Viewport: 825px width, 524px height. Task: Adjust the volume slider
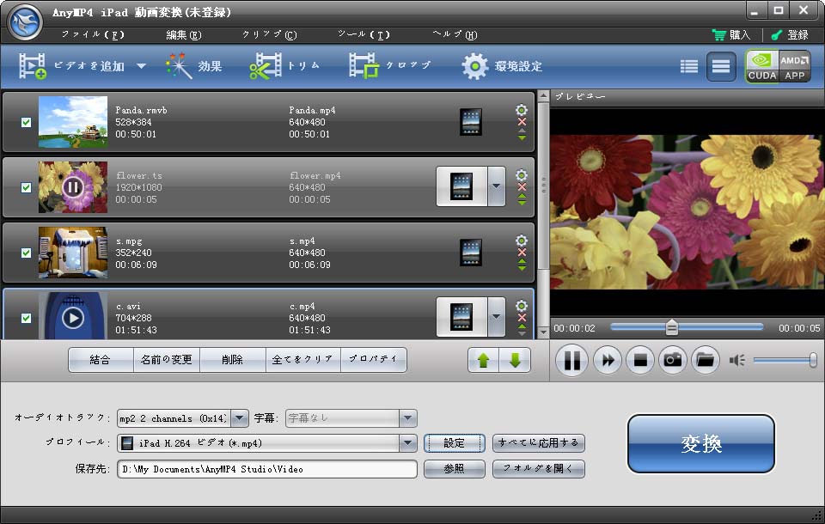785,360
